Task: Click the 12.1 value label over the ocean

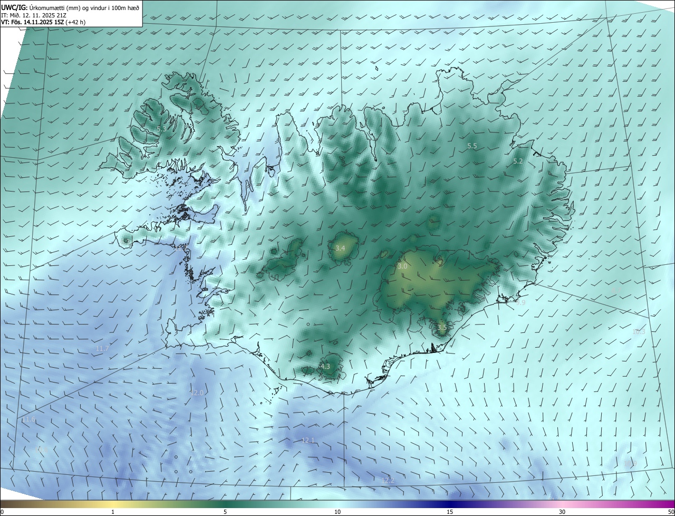Action: click(x=308, y=440)
